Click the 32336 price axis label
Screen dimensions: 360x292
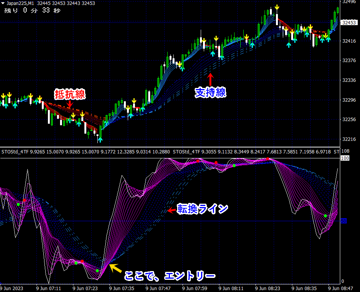click(x=349, y=80)
